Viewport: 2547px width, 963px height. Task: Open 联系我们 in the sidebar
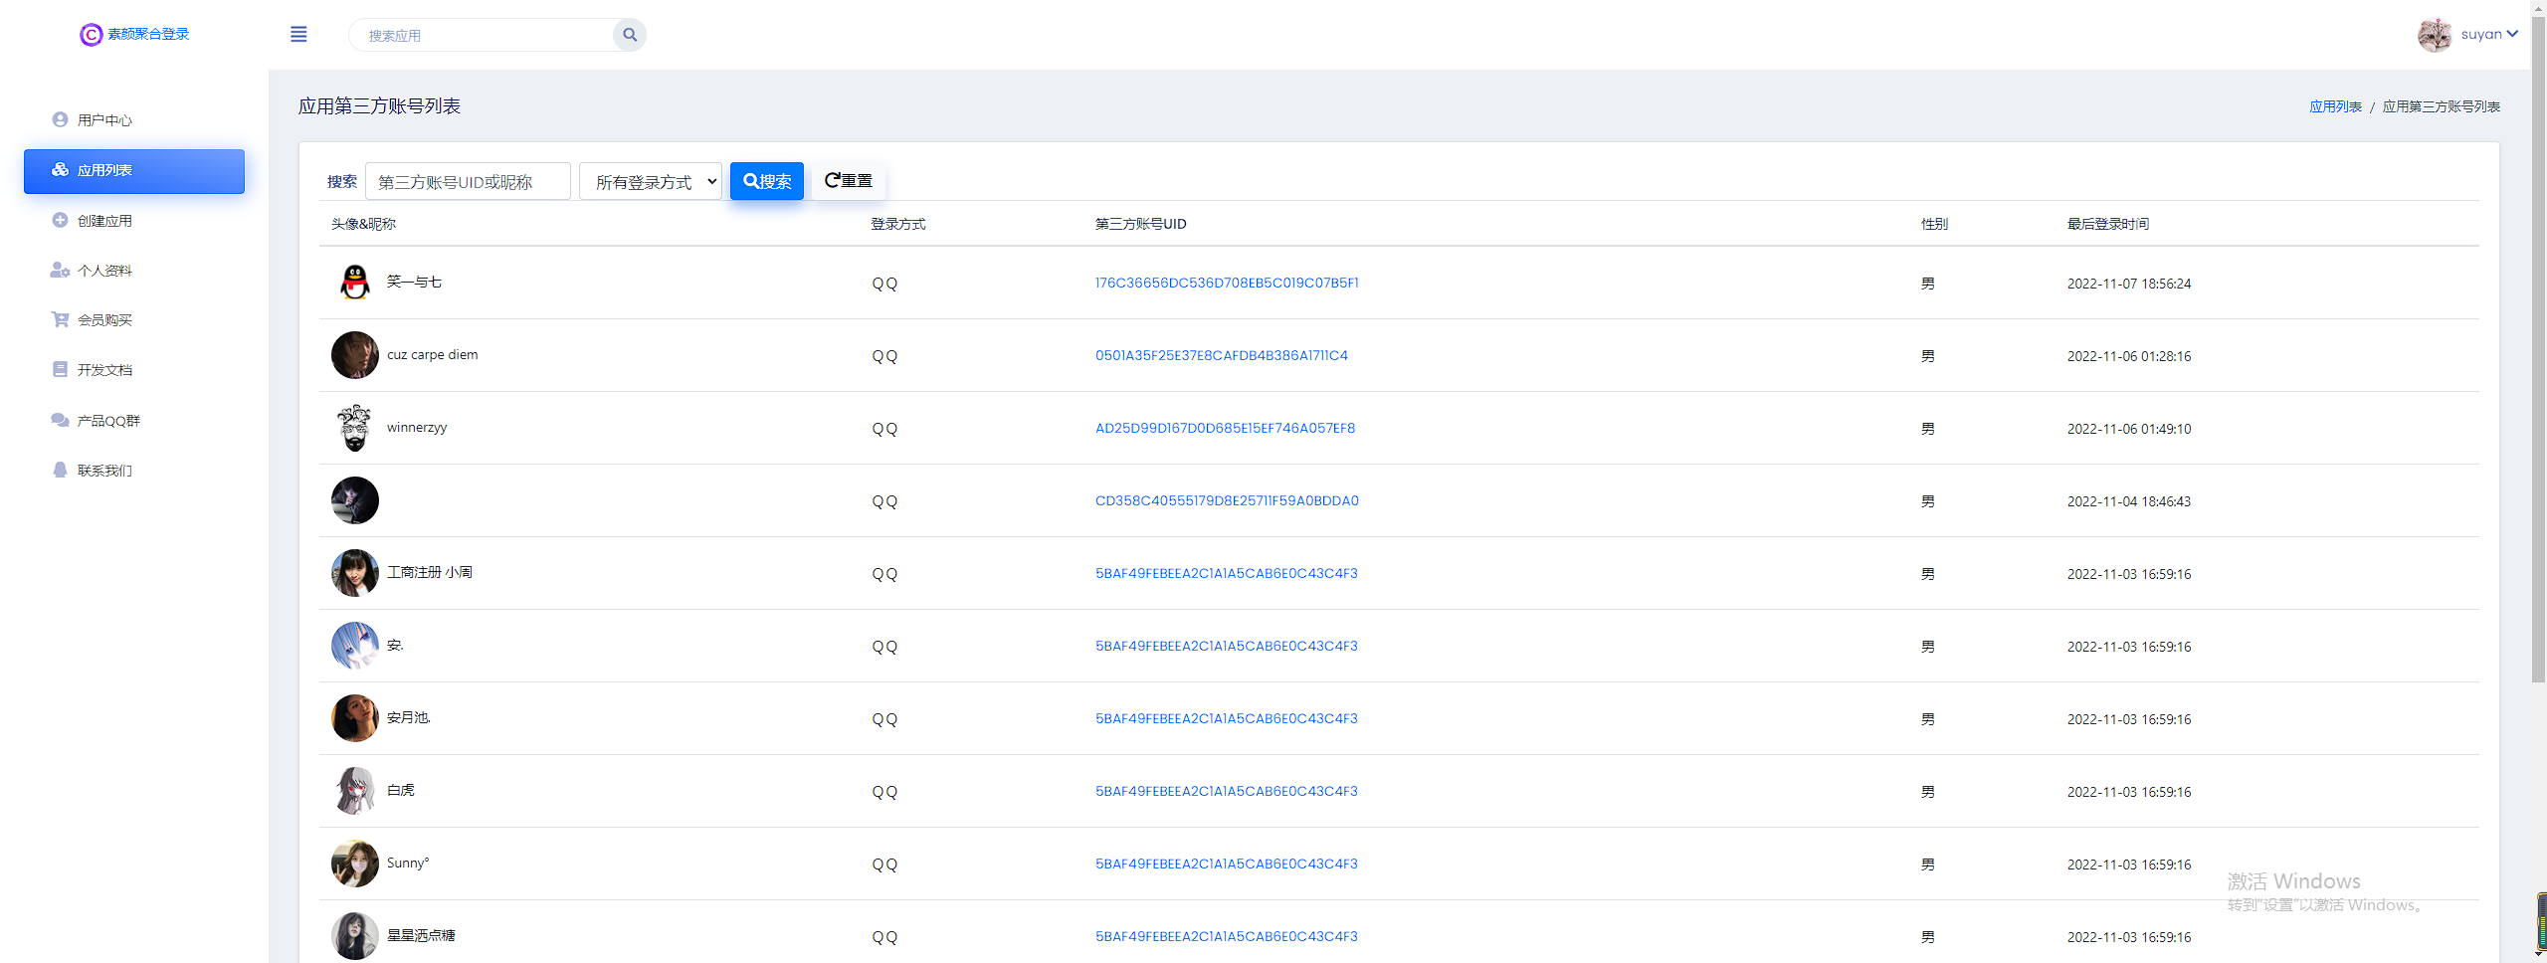pos(104,471)
